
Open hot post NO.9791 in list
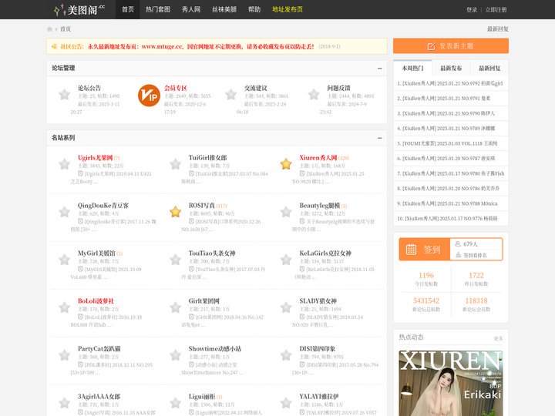click(x=444, y=99)
